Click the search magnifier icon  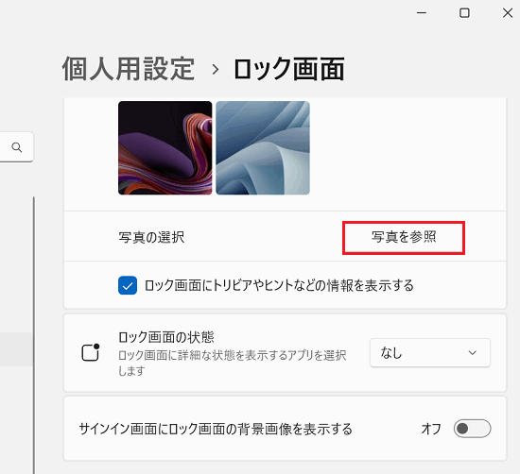point(17,147)
